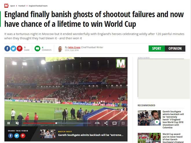
Task: Pause the video player
Action: click(x=8, y=123)
